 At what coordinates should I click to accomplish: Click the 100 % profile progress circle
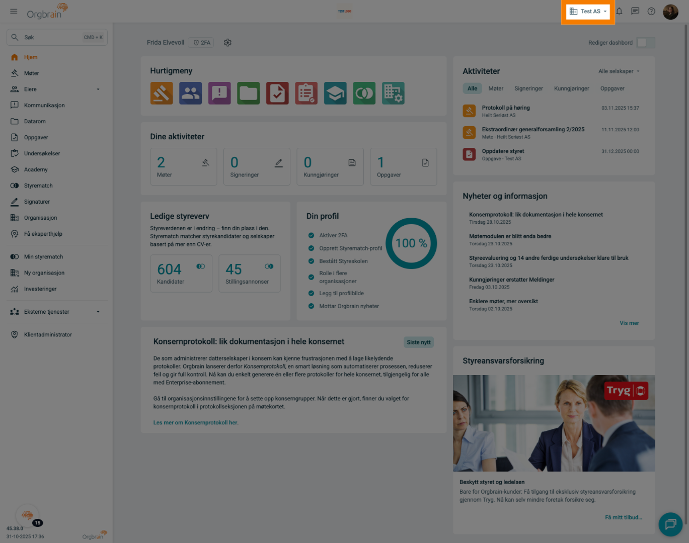[411, 243]
